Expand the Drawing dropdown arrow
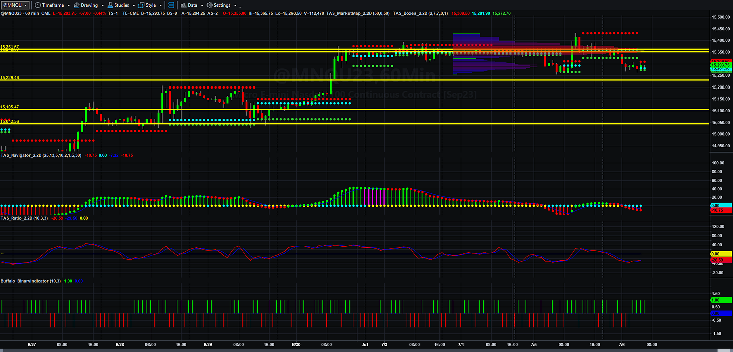Screen dimensions: 733x352 (103, 5)
